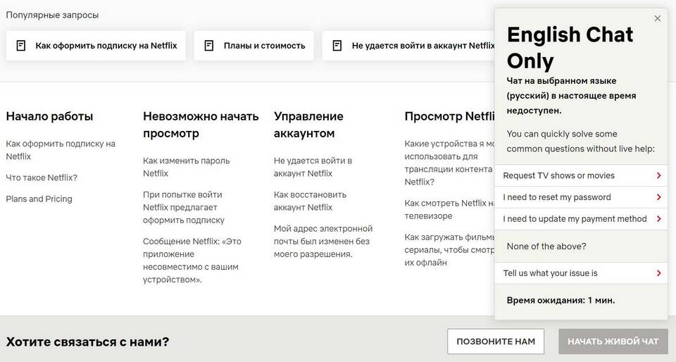Click document icon beside 'Не удается войти в аккаунт Netflix' card
Viewport: 676px width, 362px height.
pyautogui.click(x=337, y=45)
